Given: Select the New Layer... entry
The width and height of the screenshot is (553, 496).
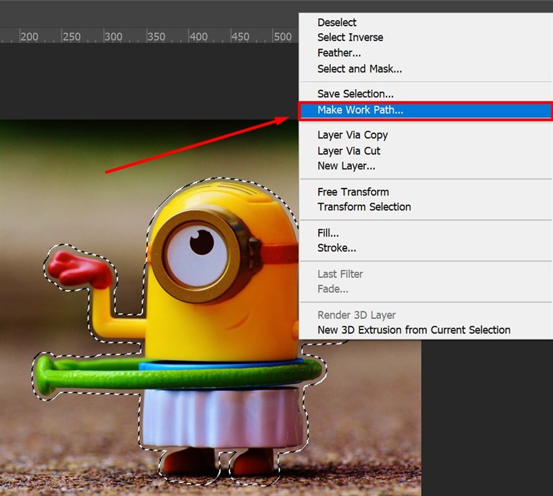Looking at the screenshot, I should tap(346, 166).
